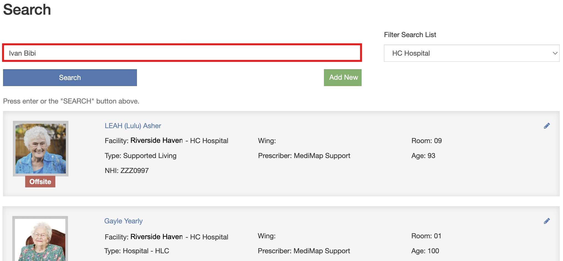The image size is (563, 261).
Task: Open the Gayle Yearly profile link
Action: point(123,221)
